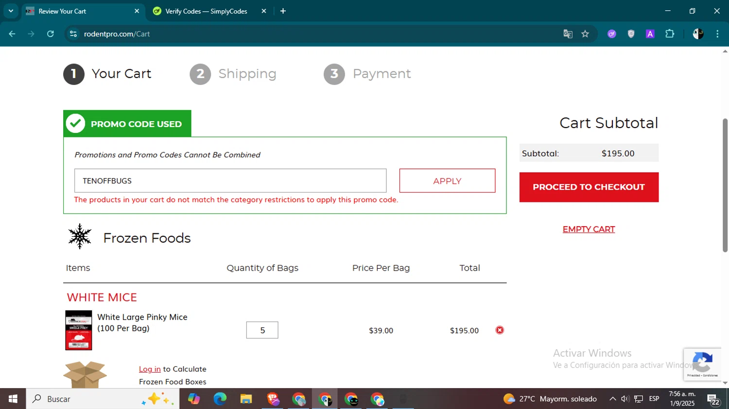Viewport: 729px width, 409px height.
Task: Open the notification center with 22 badge
Action: (713, 400)
